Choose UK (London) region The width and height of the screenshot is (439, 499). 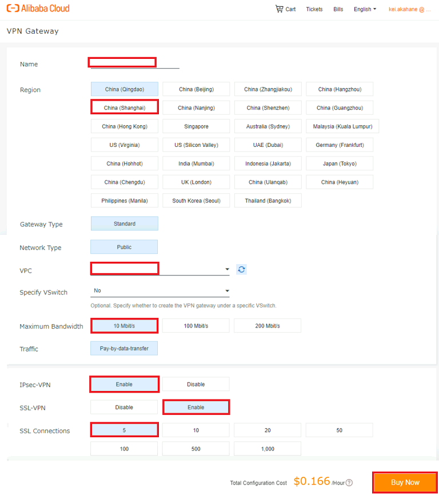click(196, 182)
